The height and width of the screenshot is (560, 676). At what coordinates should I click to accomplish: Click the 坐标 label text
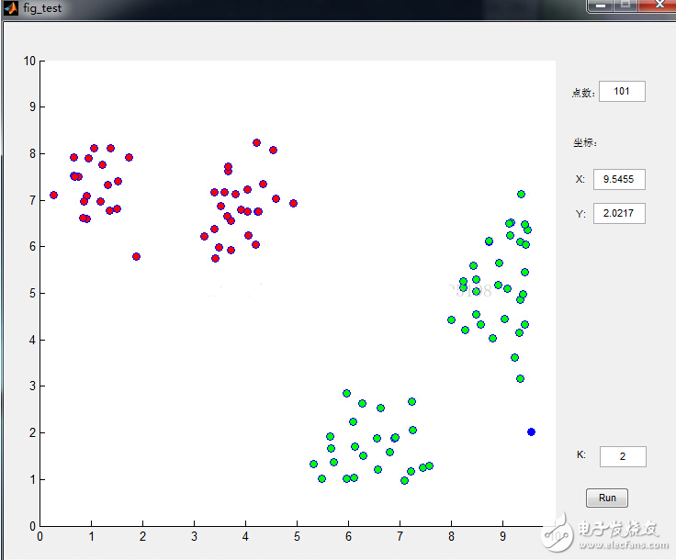(584, 142)
